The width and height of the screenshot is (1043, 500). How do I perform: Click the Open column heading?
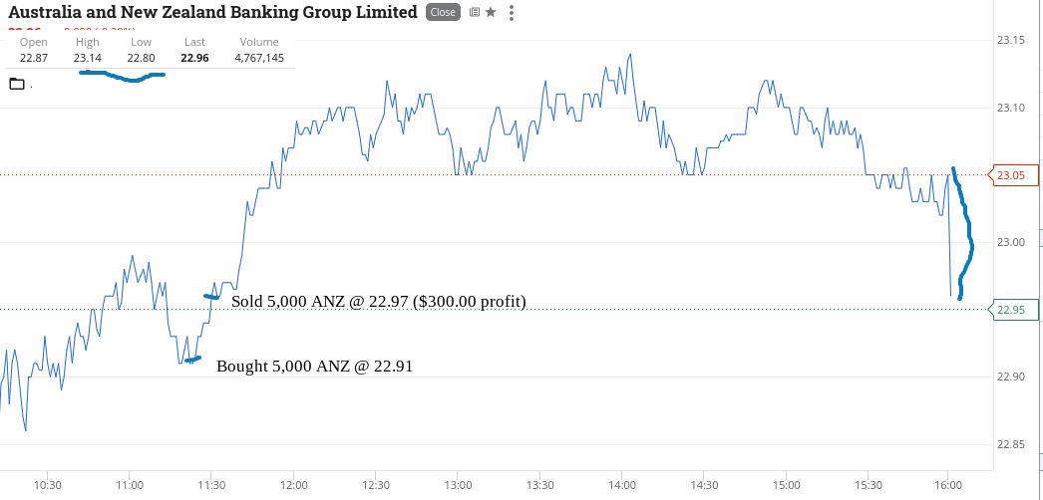[x=34, y=42]
